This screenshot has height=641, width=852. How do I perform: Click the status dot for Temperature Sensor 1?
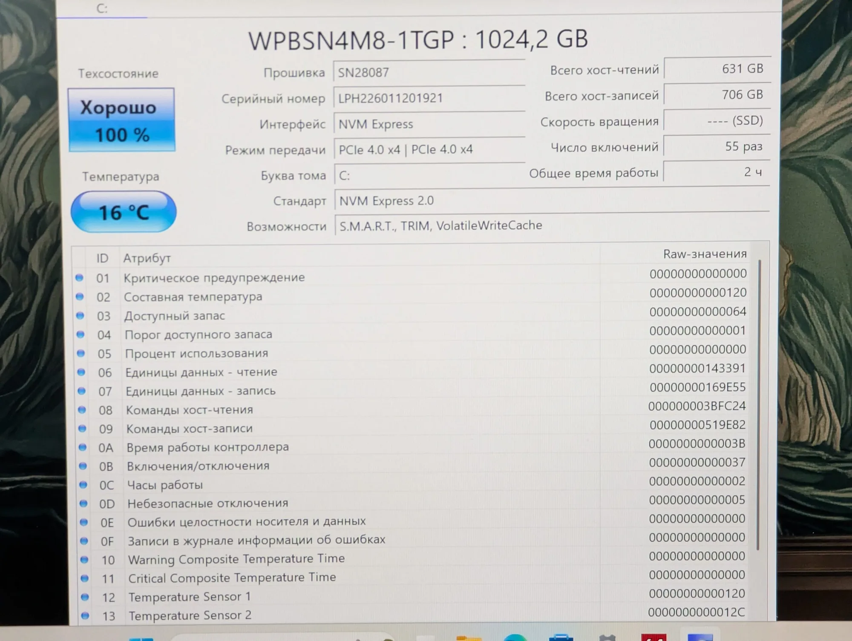coord(85,597)
